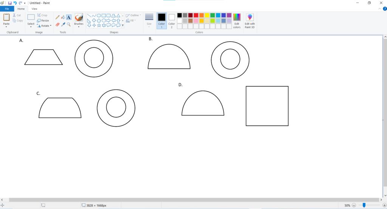Pick the red color swatch
Image resolution: width=387 pixels, height=209 pixels.
196,16
